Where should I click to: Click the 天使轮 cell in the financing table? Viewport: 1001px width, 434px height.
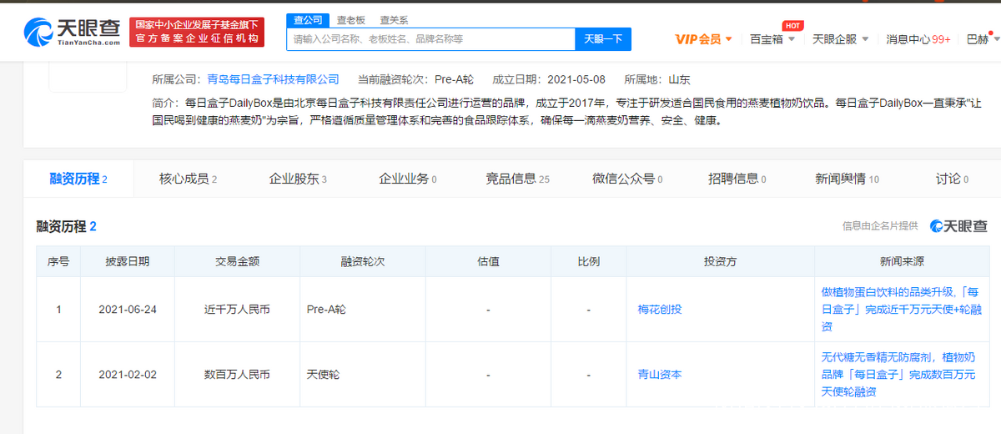point(363,375)
